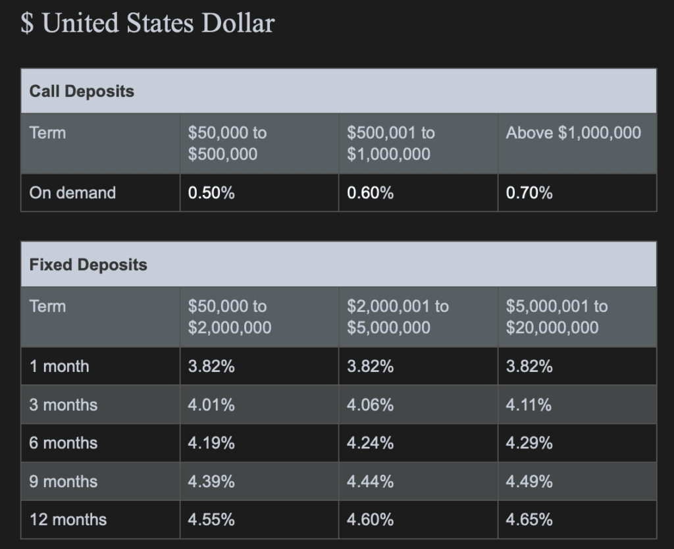This screenshot has width=674, height=549.
Task: Select the "$5,000,001 to $20,000,000" column header
Action: pos(557,317)
